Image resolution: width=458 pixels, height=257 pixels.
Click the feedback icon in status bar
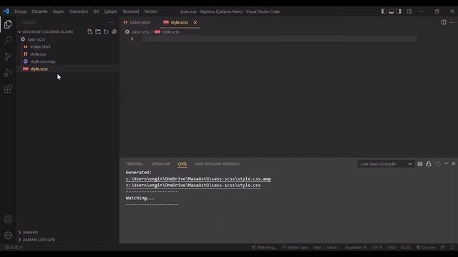443,248
